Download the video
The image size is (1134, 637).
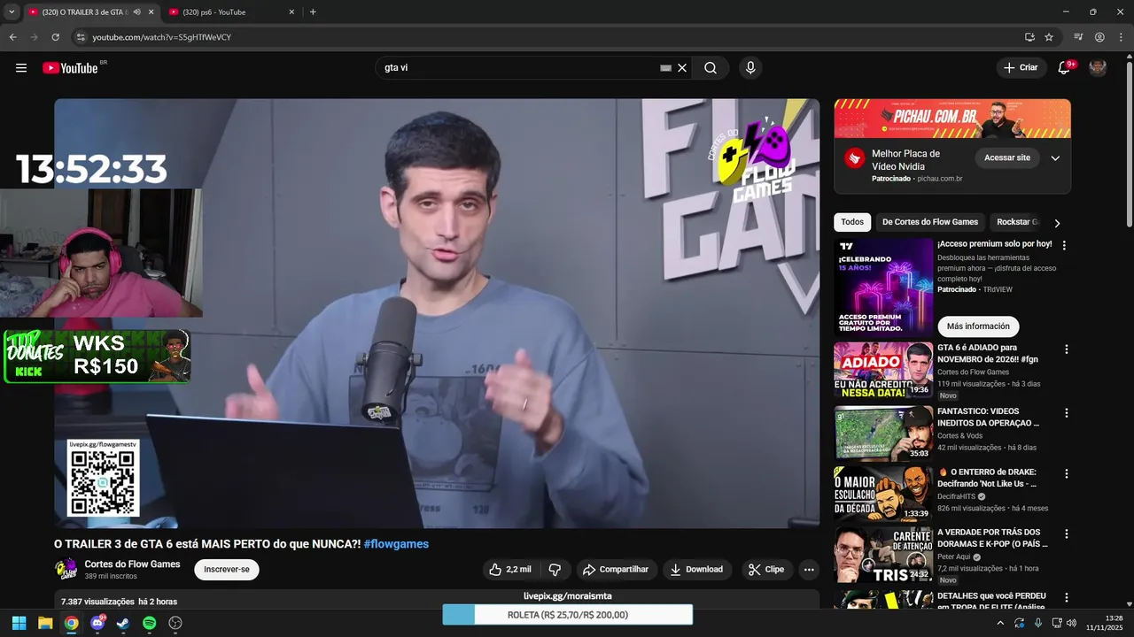(x=696, y=570)
